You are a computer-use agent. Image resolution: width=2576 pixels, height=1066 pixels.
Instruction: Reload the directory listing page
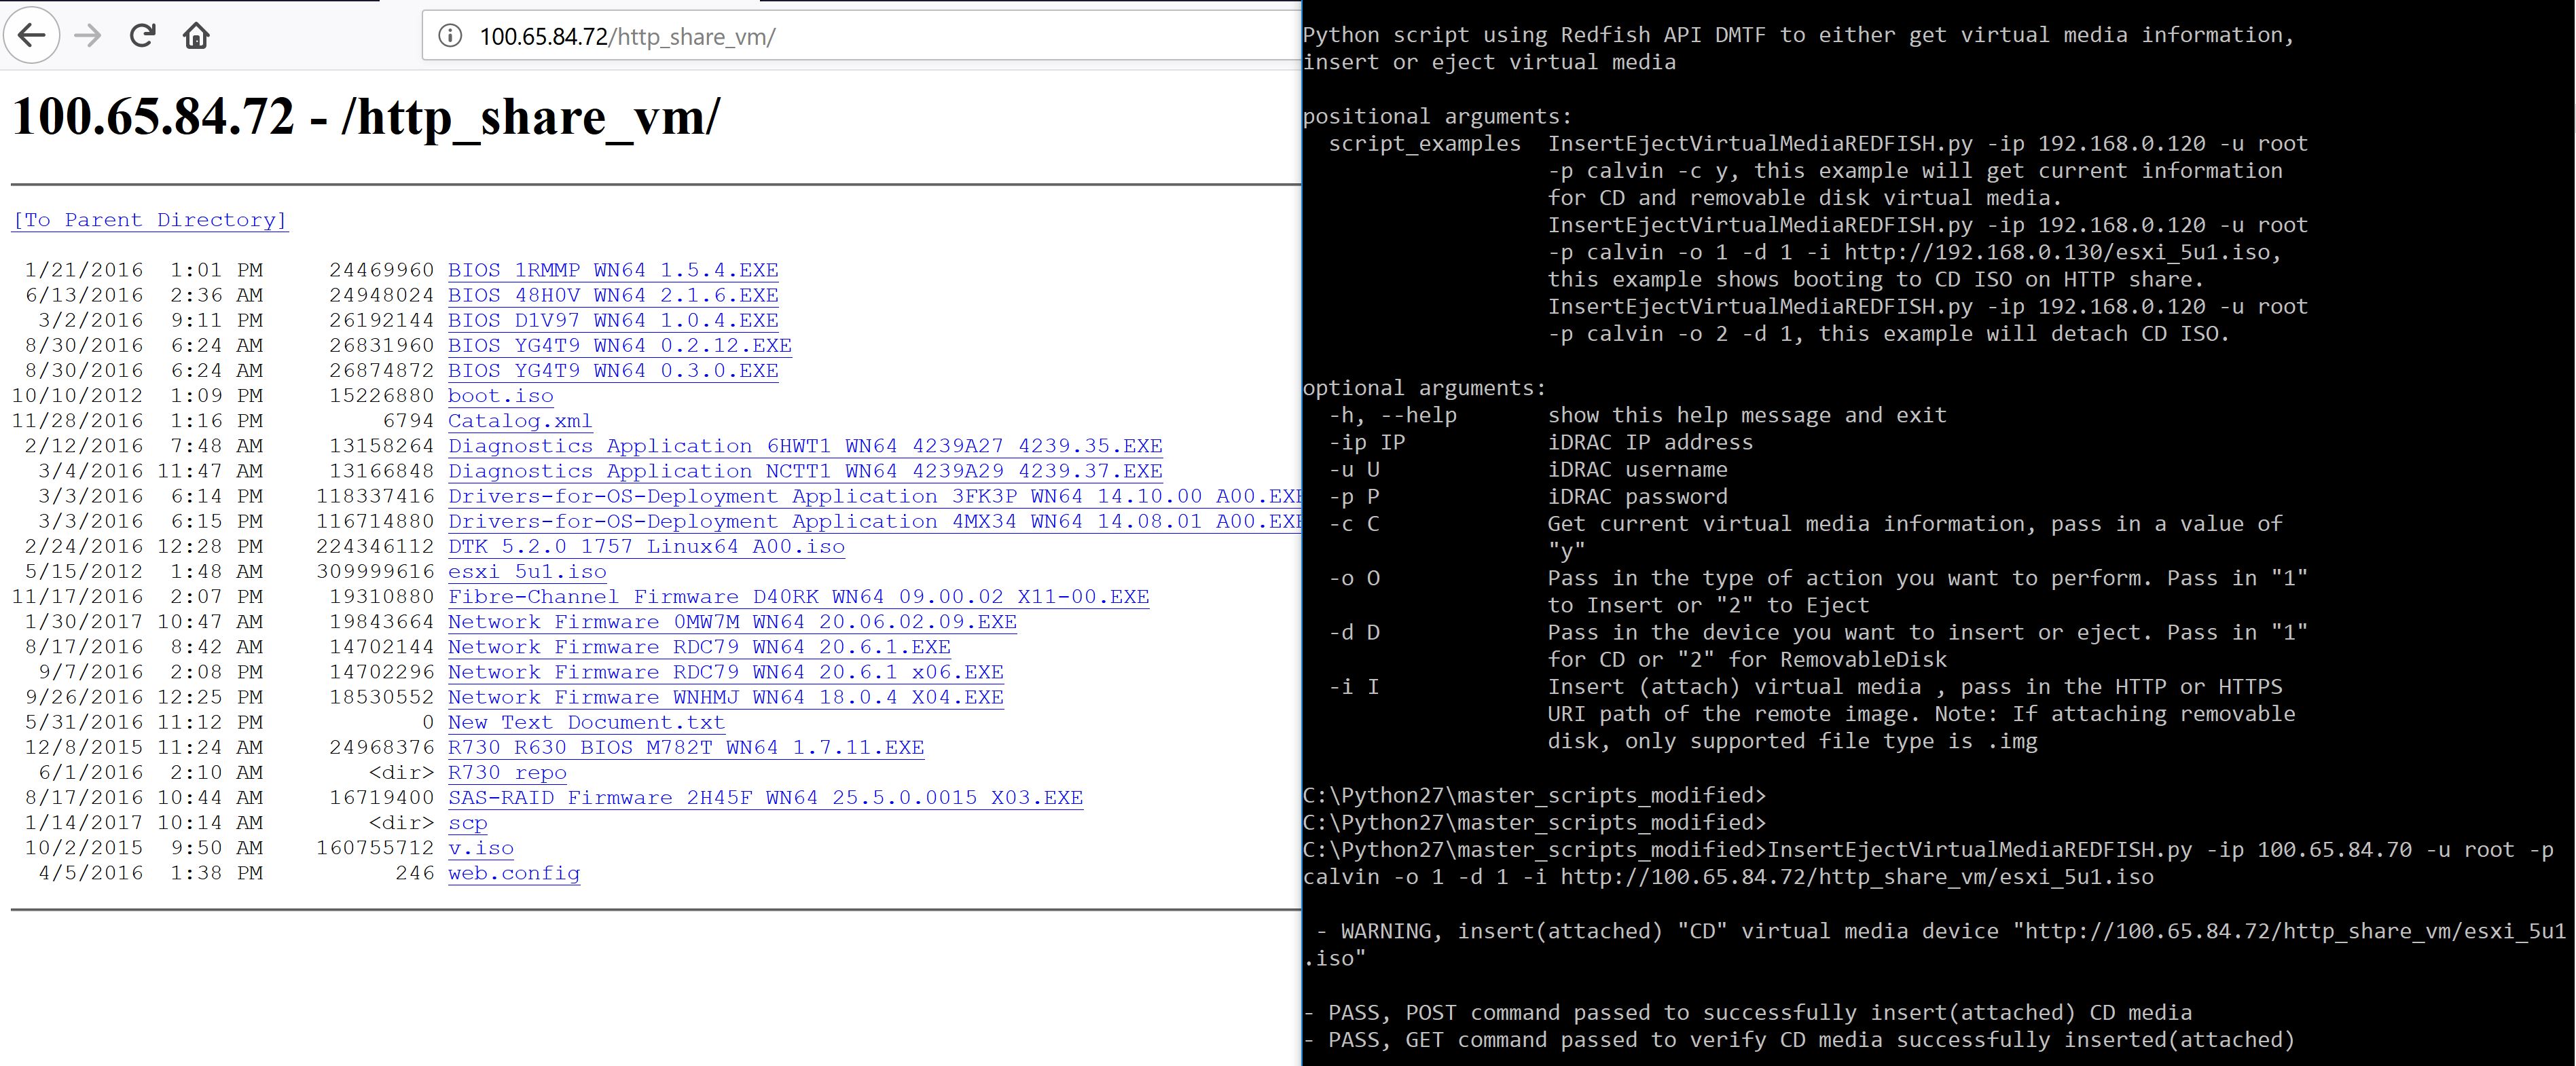pos(143,36)
